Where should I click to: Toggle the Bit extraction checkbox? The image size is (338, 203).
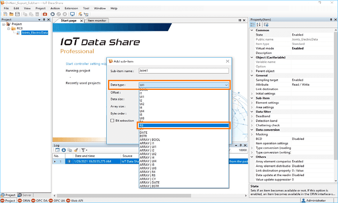pyautogui.click(x=112, y=120)
